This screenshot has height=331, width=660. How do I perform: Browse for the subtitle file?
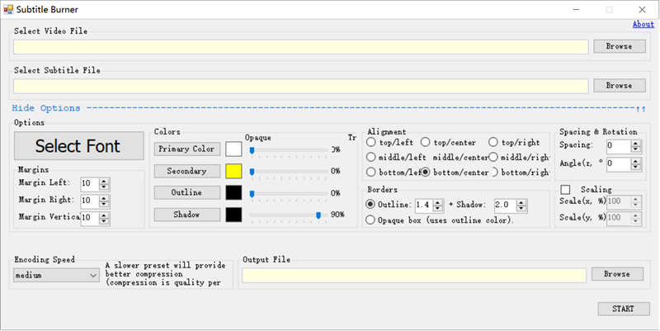(619, 86)
